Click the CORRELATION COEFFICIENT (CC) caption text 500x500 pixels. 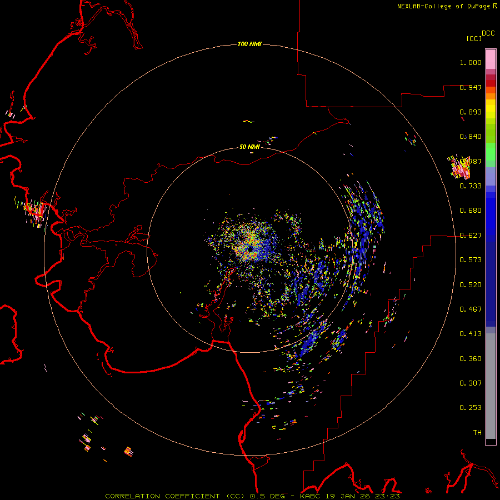[175, 496]
